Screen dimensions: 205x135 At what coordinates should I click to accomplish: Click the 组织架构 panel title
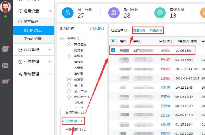click(x=67, y=29)
